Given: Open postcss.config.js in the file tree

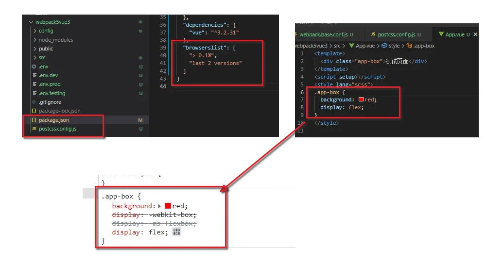Looking at the screenshot, I should tap(57, 129).
